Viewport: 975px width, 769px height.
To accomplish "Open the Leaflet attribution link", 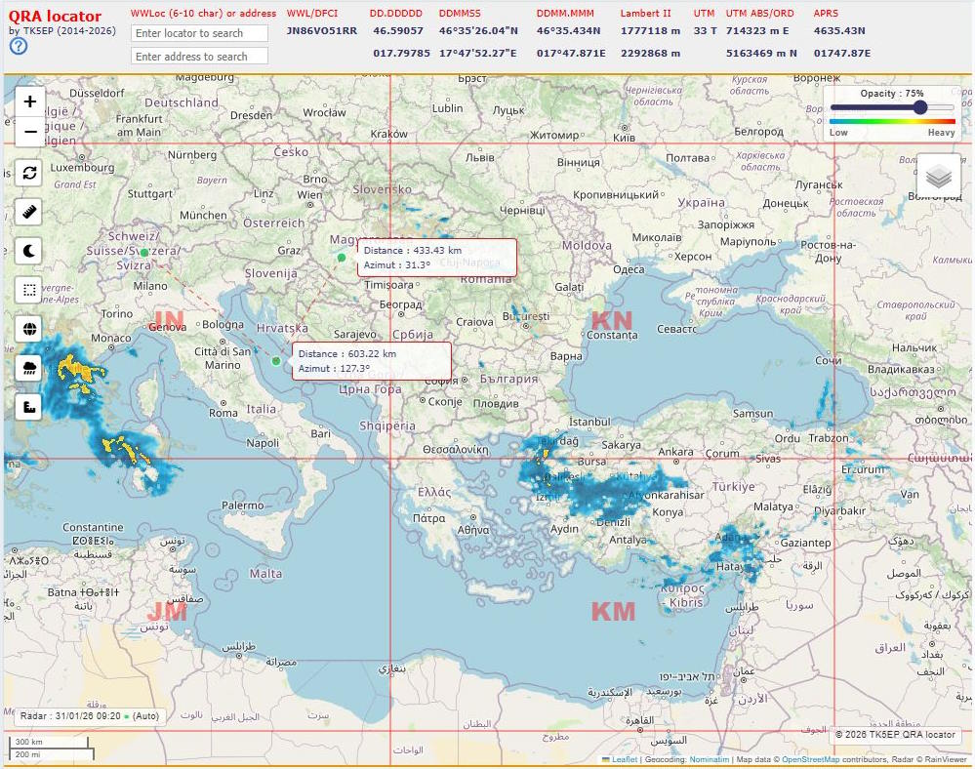I will 624,759.
